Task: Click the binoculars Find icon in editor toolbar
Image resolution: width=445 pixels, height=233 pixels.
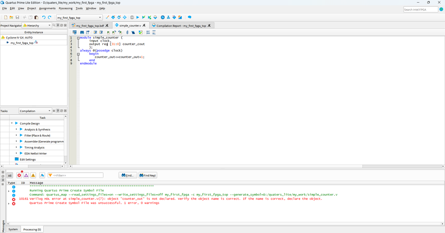Action: [x=82, y=32]
